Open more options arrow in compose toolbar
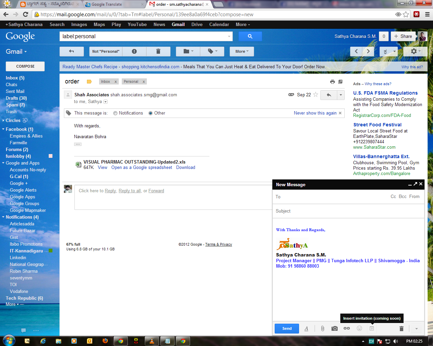 pyautogui.click(x=416, y=328)
